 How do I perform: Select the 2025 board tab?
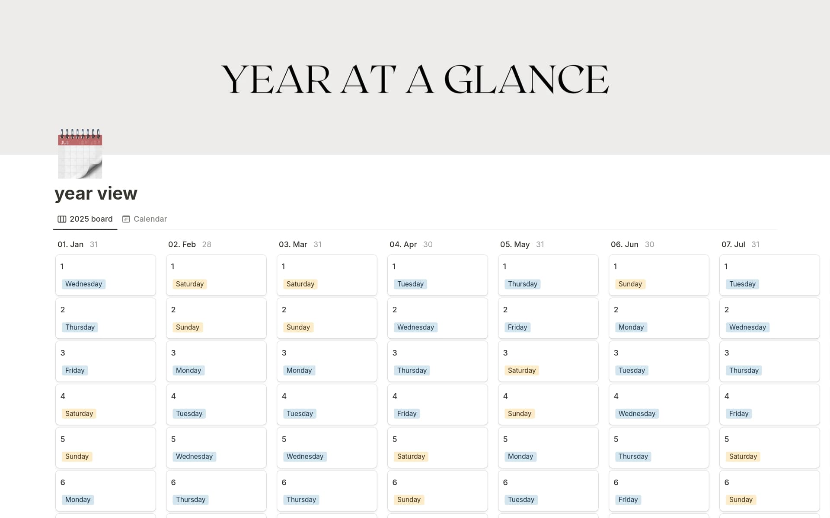point(91,219)
